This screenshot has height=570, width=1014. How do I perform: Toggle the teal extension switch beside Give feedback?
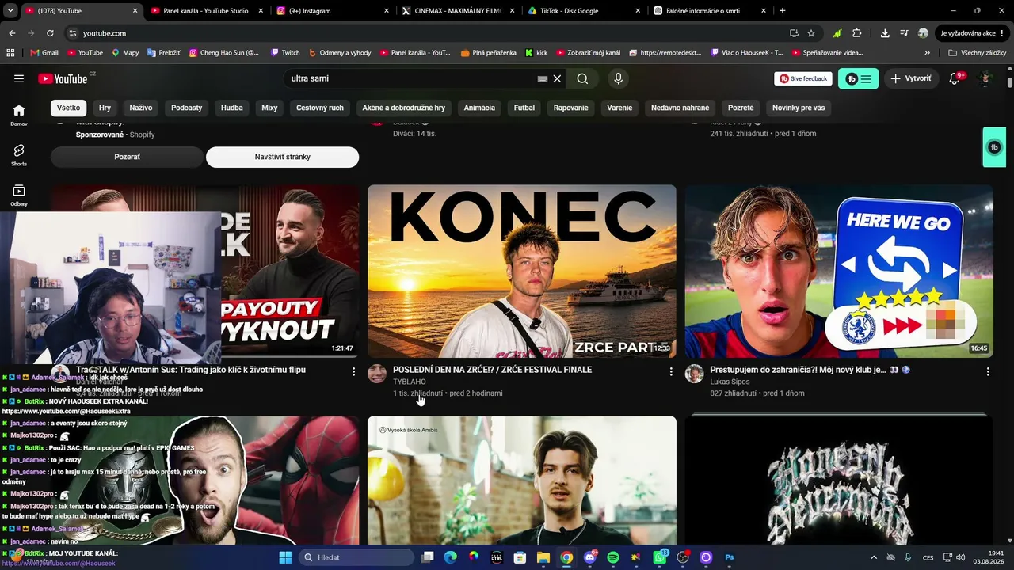tap(859, 78)
